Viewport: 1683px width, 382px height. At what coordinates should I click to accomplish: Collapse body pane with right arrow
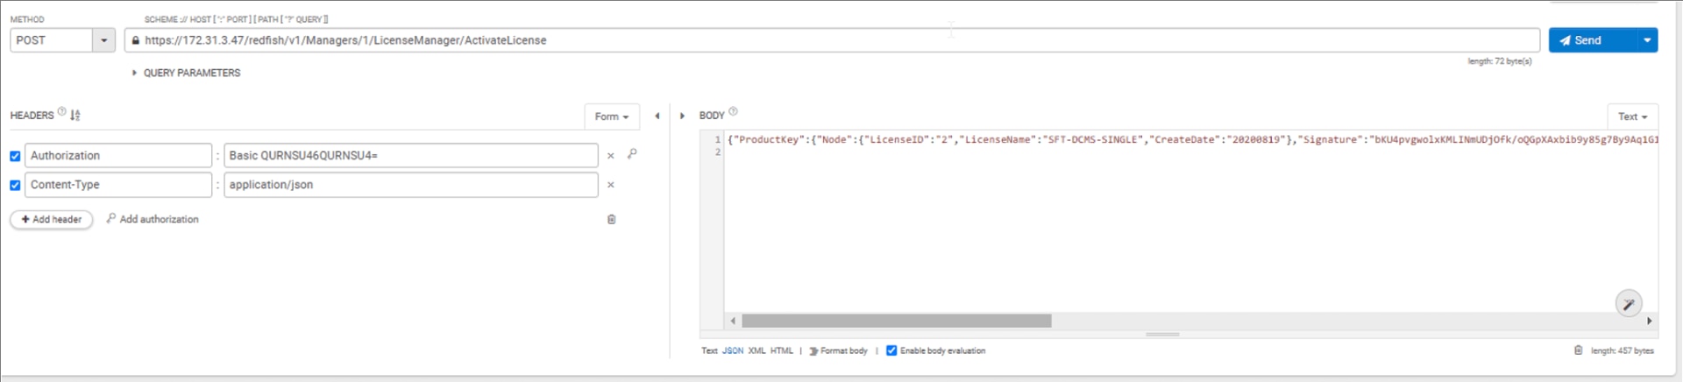click(x=682, y=116)
